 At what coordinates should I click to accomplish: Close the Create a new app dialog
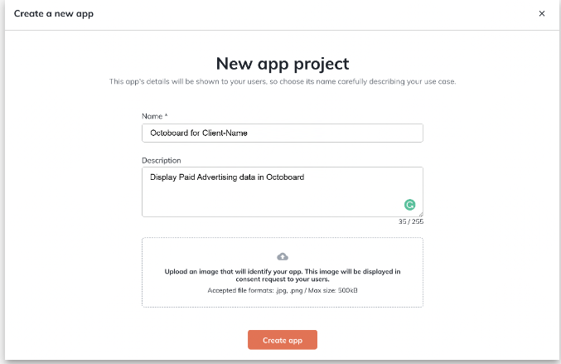(x=542, y=13)
